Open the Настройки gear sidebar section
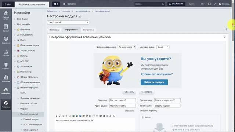 point(6,104)
